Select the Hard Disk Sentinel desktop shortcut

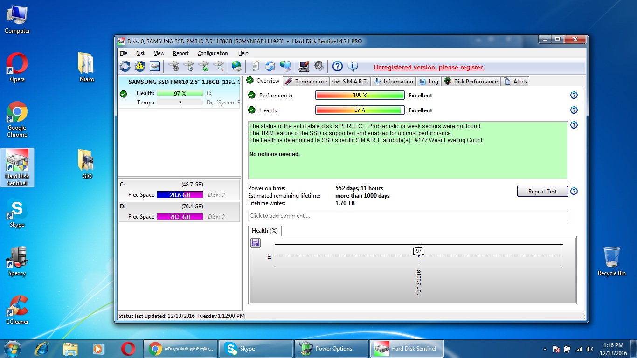(17, 168)
